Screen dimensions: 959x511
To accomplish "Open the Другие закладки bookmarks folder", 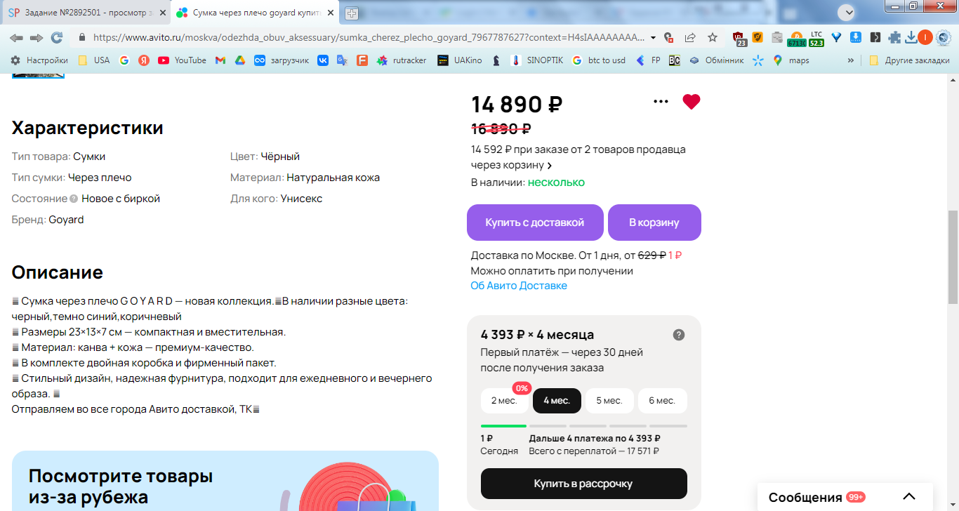I will [909, 60].
